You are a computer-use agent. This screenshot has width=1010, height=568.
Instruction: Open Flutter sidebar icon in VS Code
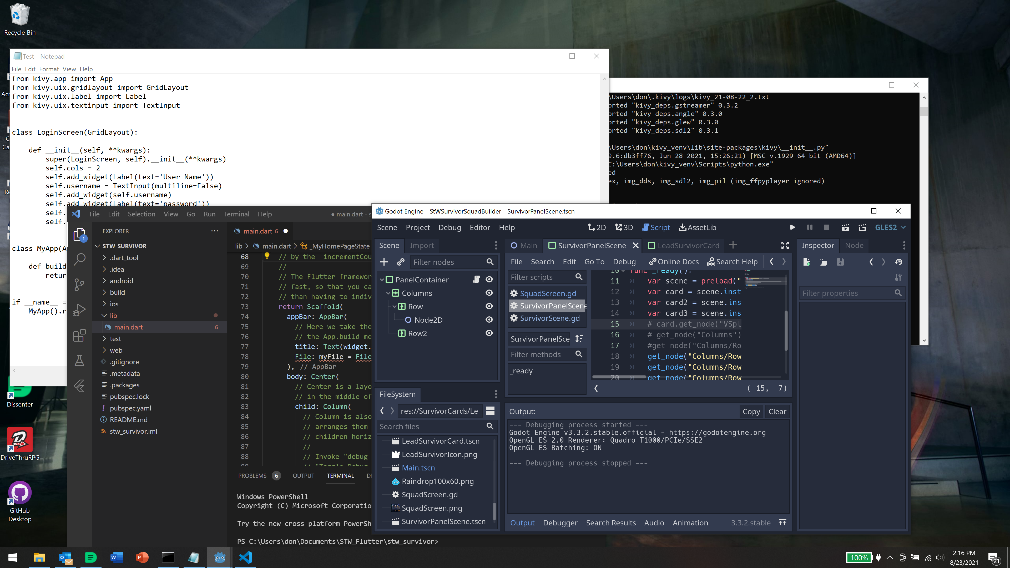click(x=80, y=386)
